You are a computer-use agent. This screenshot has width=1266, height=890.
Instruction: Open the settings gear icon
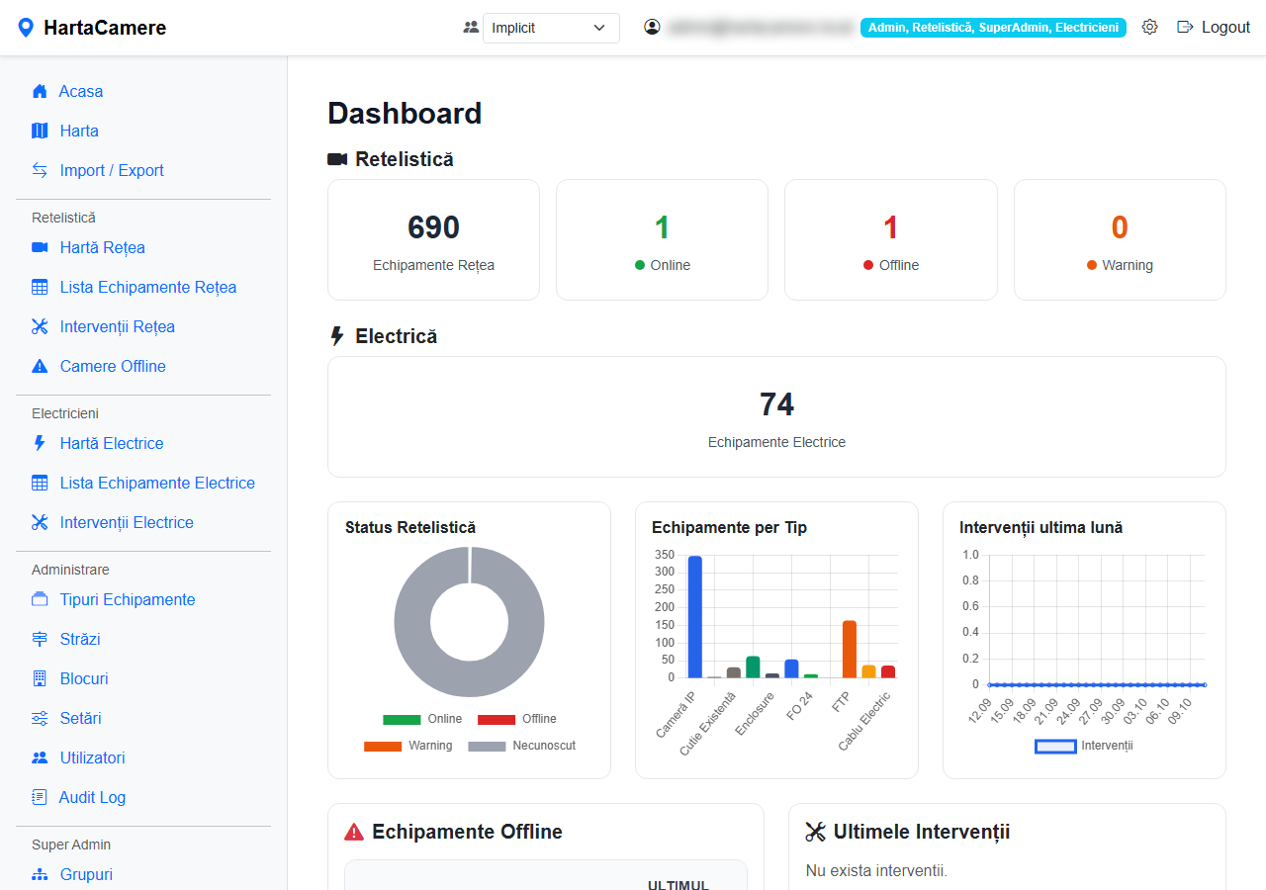point(1149,28)
